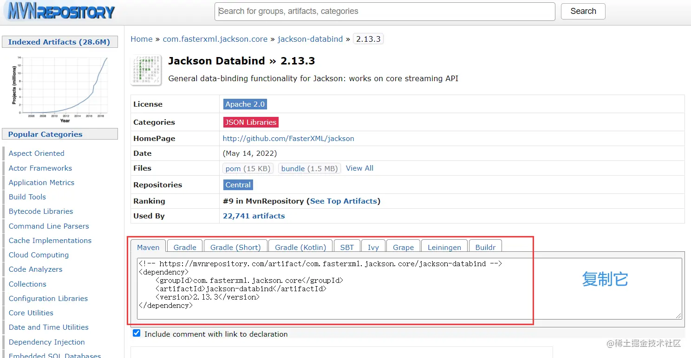Open the Gradle (Kotlin) tab

[x=301, y=247]
